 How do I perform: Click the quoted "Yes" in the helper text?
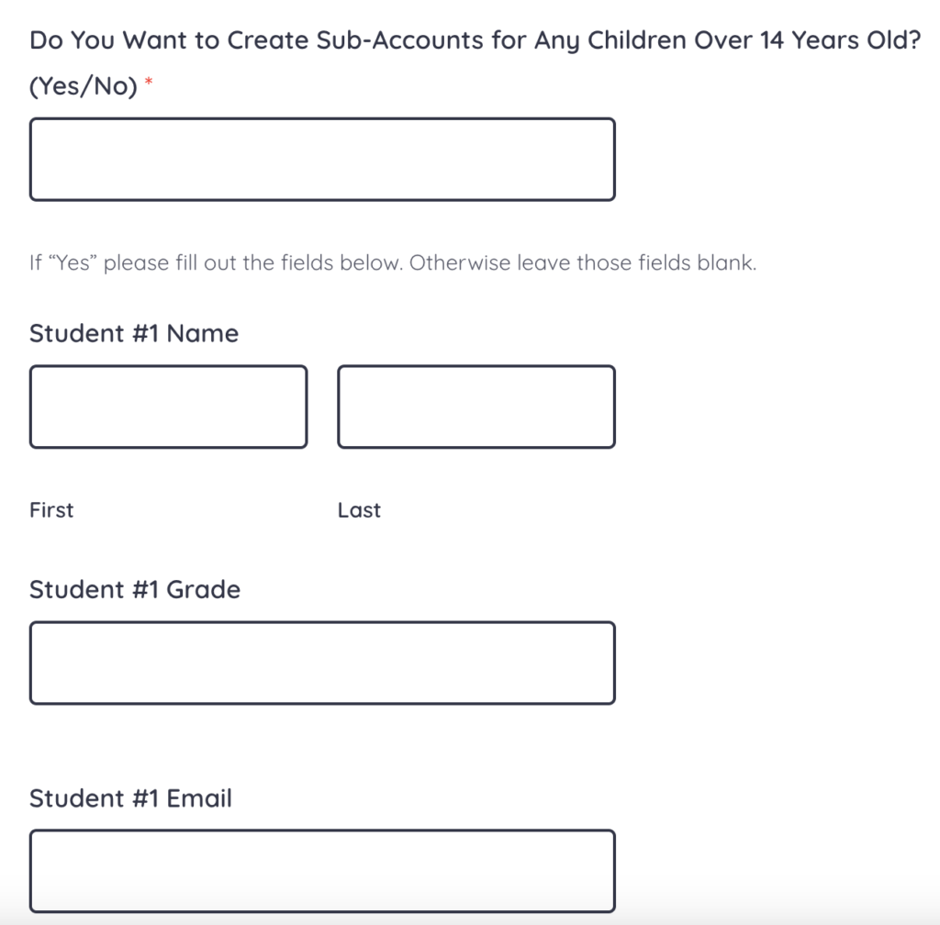coord(73,263)
